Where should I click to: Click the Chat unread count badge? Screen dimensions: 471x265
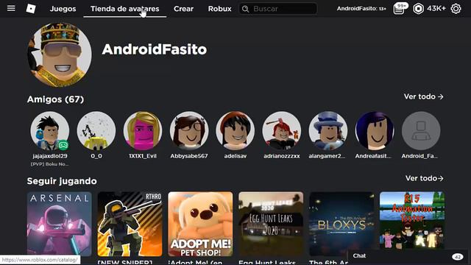(x=458, y=257)
